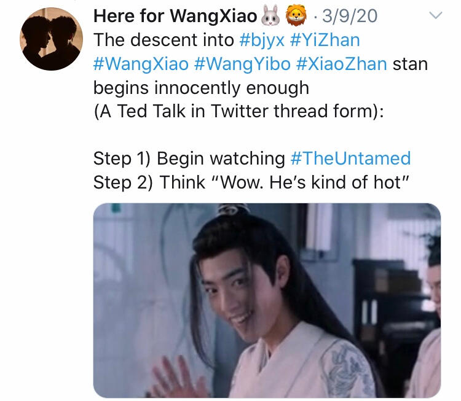The height and width of the screenshot is (401, 461).
Task: Click the "Step 2) Think" text line
Action: coord(251,182)
